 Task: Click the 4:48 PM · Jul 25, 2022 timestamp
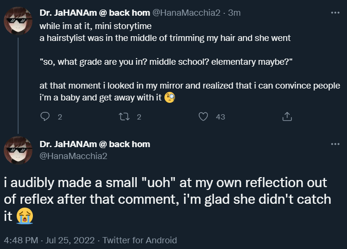[x=50, y=240]
